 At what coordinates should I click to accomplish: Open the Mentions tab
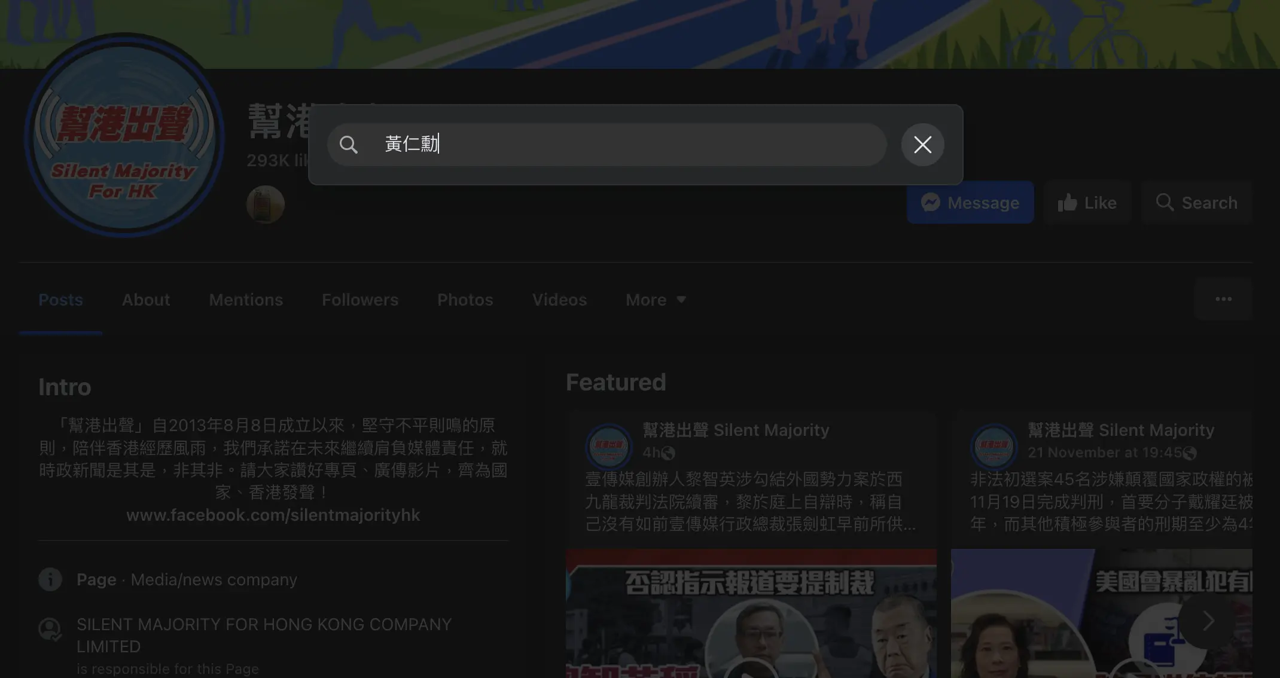pos(246,300)
